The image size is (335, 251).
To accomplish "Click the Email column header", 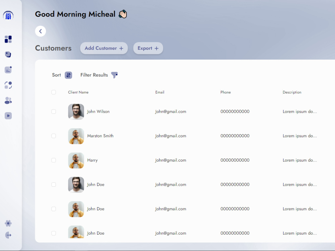I will tap(160, 92).
